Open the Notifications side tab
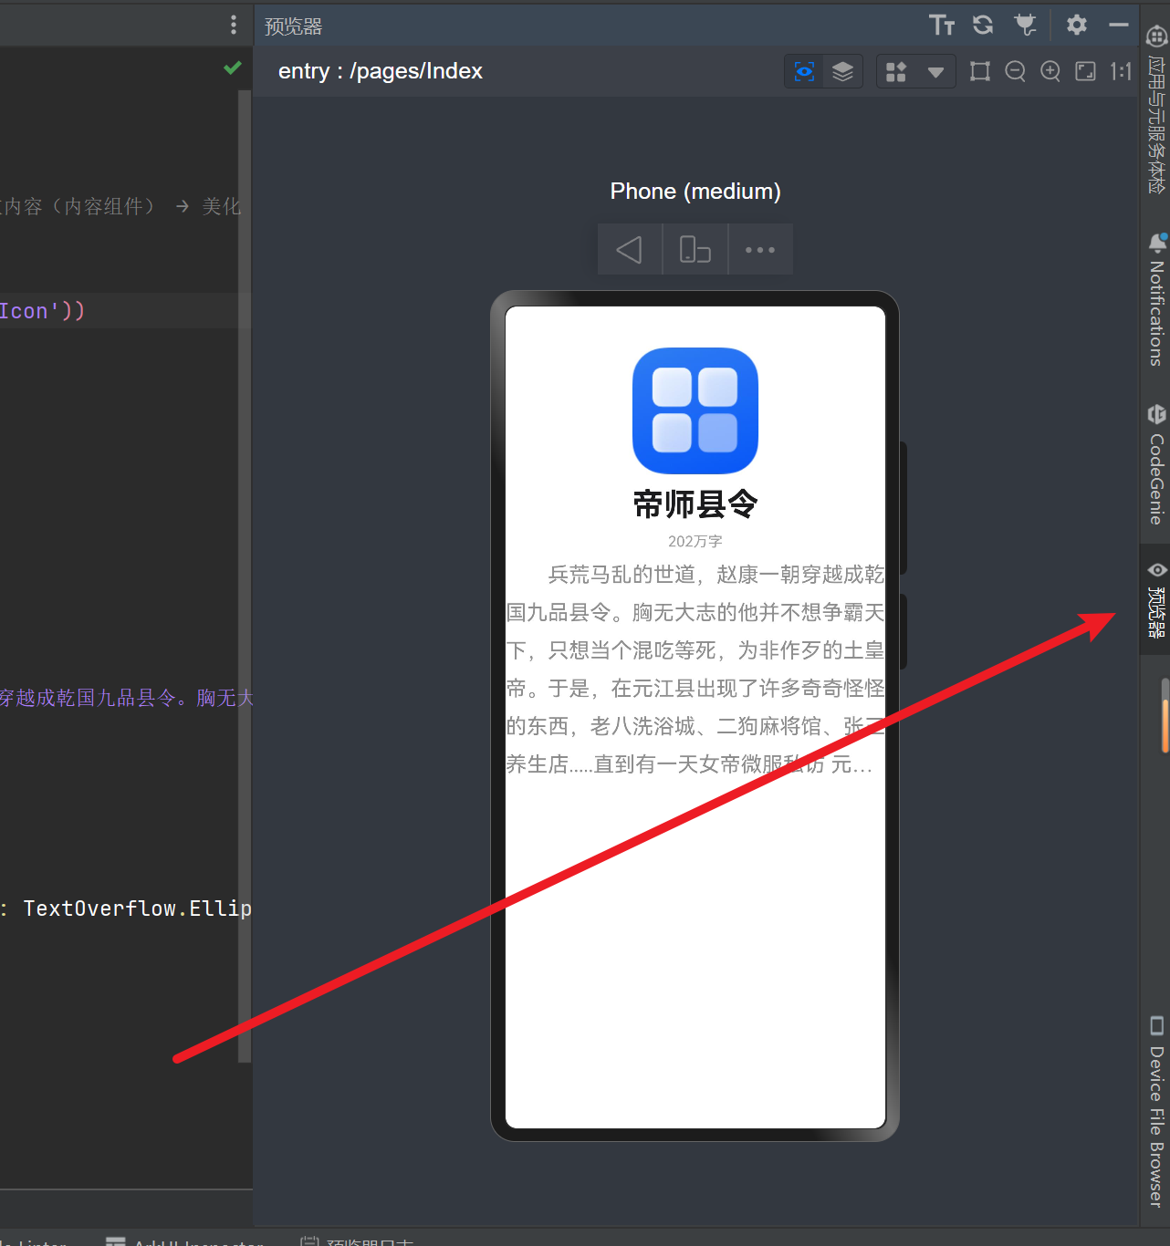This screenshot has height=1246, width=1170. click(1156, 300)
